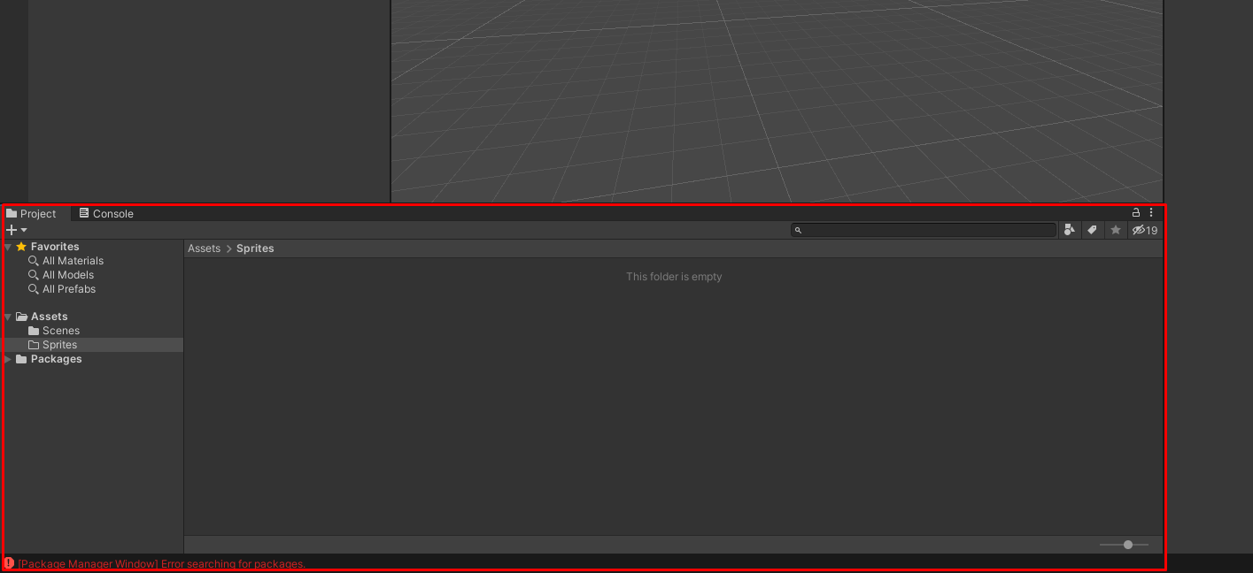Screen dimensions: 1253x573
Task: Toggle the Project panel lock icon
Action: click(1136, 213)
